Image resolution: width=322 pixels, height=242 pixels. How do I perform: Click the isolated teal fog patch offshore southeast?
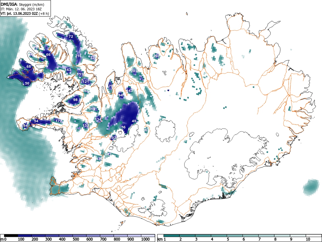[311, 187]
